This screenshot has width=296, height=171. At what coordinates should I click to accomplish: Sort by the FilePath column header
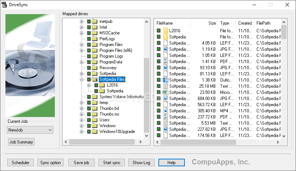(x=268, y=23)
